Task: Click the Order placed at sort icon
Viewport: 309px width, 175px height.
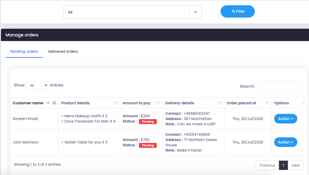Action: pyautogui.click(x=267, y=103)
